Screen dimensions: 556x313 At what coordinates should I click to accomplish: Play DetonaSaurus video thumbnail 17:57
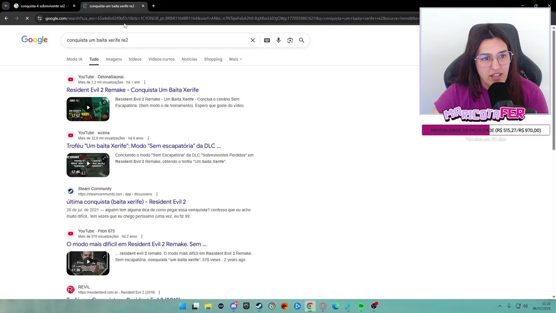[88, 109]
